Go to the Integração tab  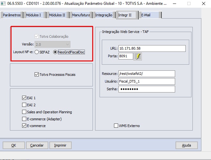(x=104, y=15)
